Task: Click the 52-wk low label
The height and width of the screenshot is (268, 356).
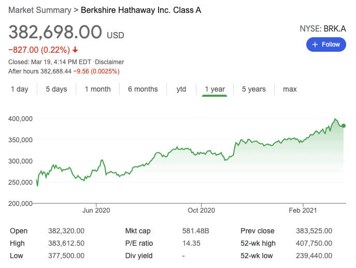Action: click(x=257, y=256)
